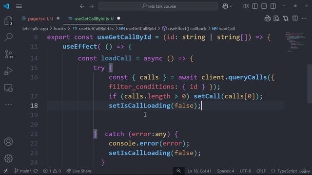This screenshot has height=175, width=312.
Task: Open the Explorer view in the activity bar
Action: [x=8, y=20]
